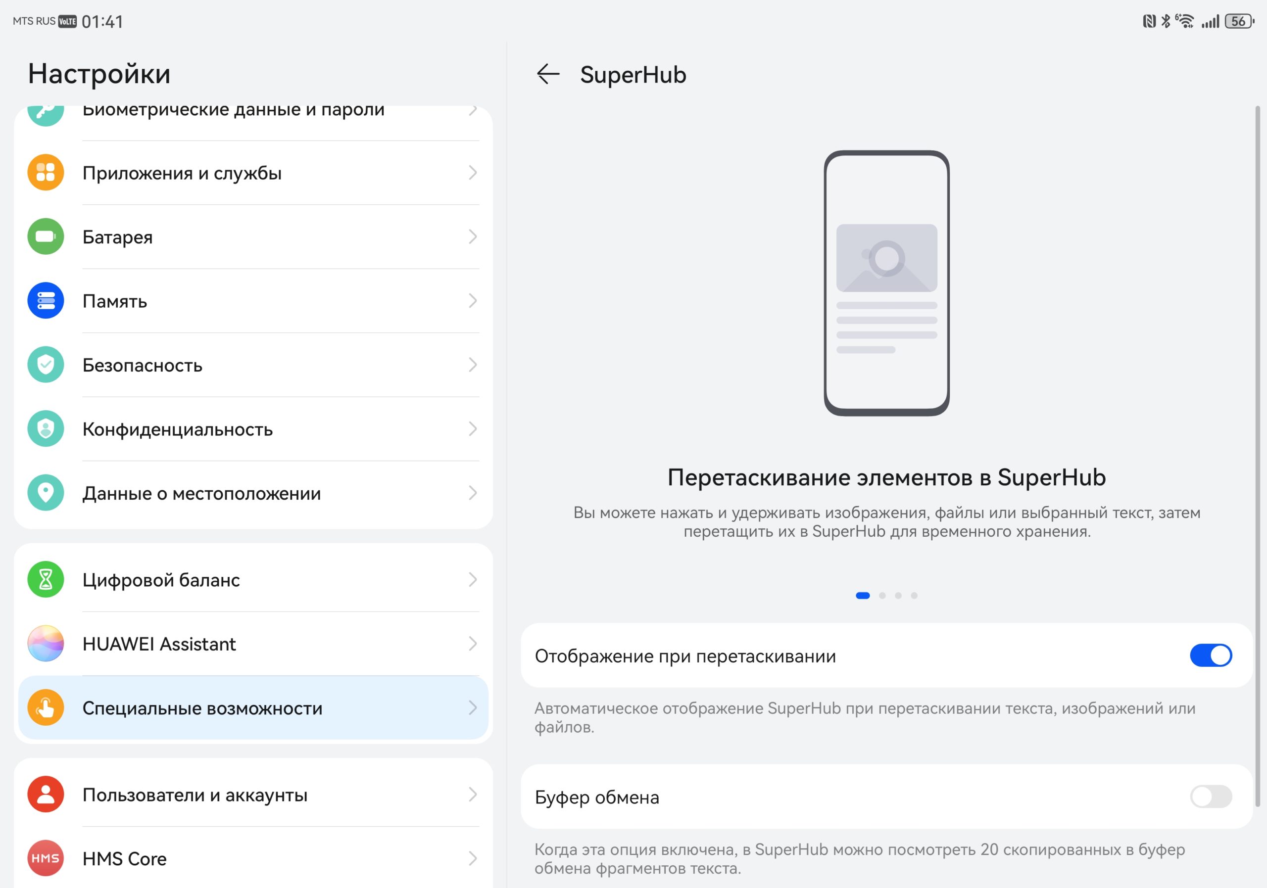The image size is (1267, 888).
Task: Open Конфиденциальность settings item
Action: [x=253, y=428]
